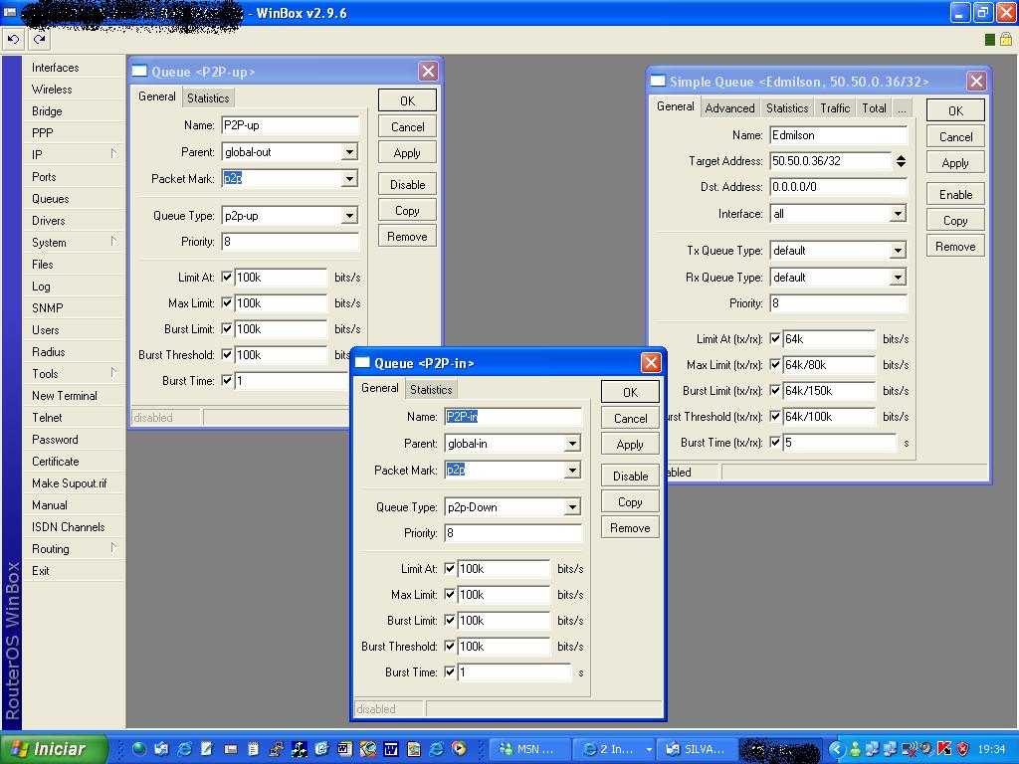
Task: Open Packet Mark dropdown in P2P-up queue
Action: tap(349, 179)
